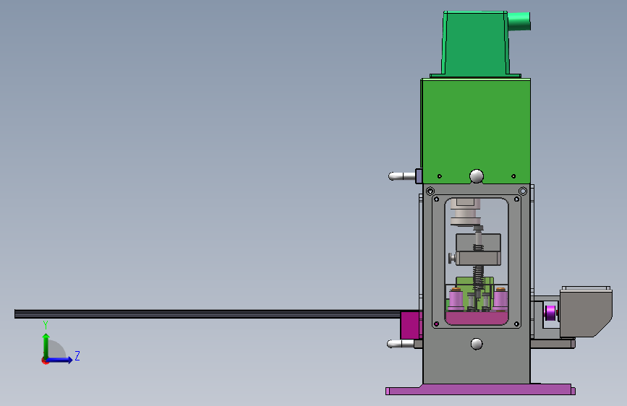Select the cylindrical coupling at the window top

click(465, 212)
